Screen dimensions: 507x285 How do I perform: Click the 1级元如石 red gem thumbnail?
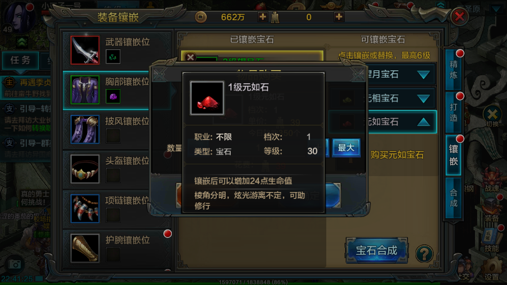click(207, 98)
